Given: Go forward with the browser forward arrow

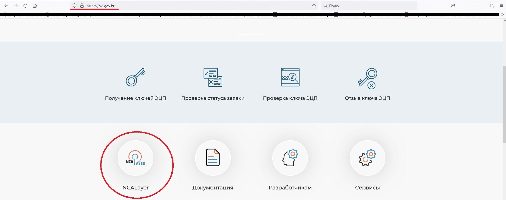Looking at the screenshot, I should coord(16,6).
